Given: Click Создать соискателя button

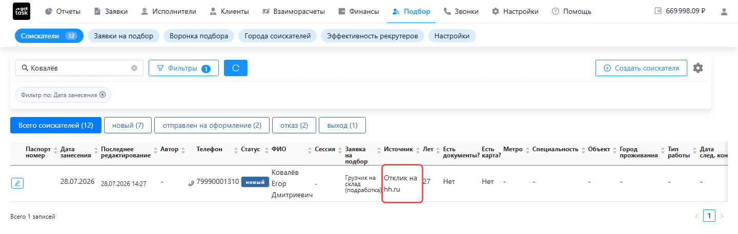Looking at the screenshot, I should point(641,68).
